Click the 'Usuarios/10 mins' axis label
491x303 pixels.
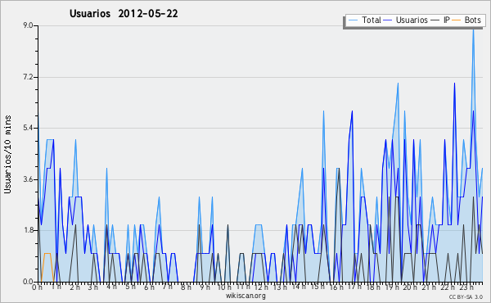(7, 154)
